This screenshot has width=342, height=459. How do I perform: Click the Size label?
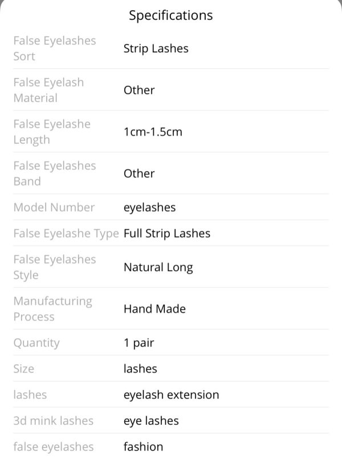(24, 369)
